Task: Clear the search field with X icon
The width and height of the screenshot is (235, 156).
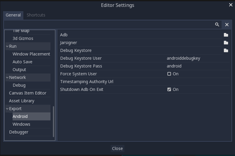Action: pyautogui.click(x=227, y=25)
